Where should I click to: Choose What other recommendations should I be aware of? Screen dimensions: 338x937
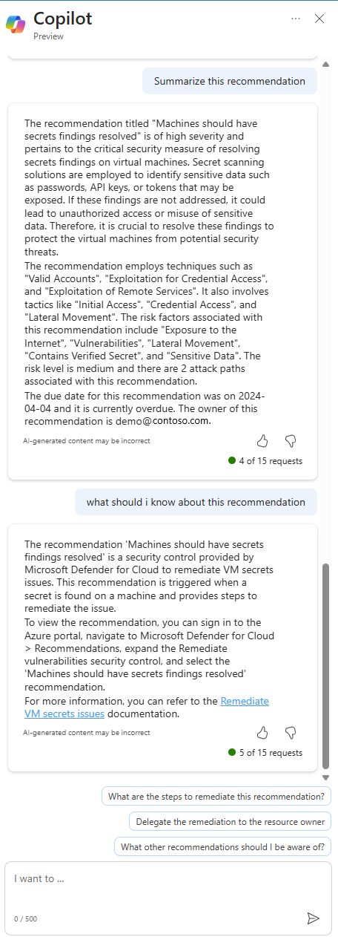coord(222,846)
